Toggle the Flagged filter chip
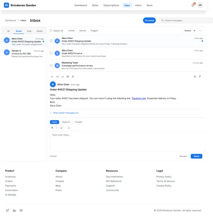The width and height of the screenshot is (213, 218). pyautogui.click(x=94, y=31)
